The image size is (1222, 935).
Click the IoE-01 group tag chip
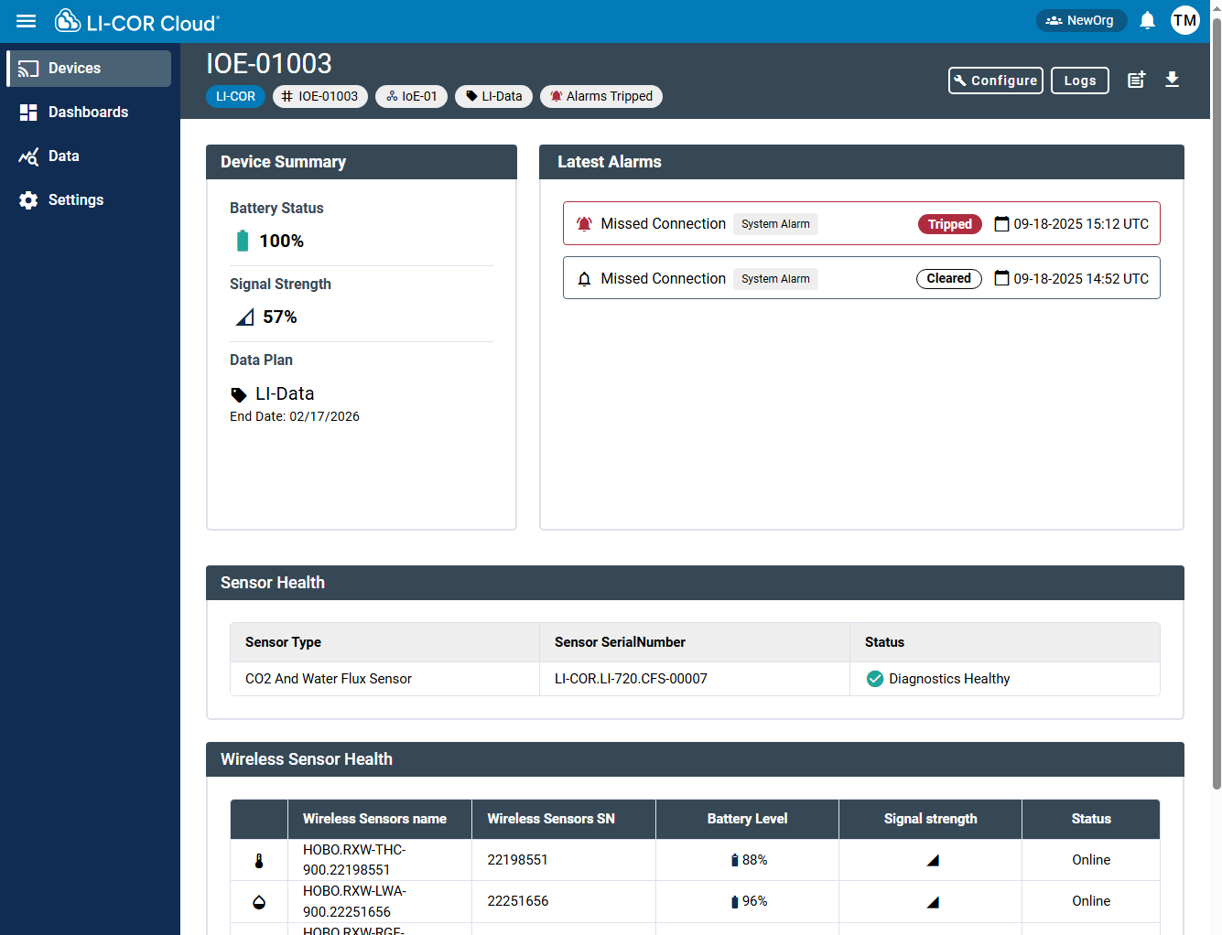(412, 96)
